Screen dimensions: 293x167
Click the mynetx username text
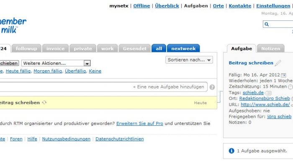click(x=119, y=6)
